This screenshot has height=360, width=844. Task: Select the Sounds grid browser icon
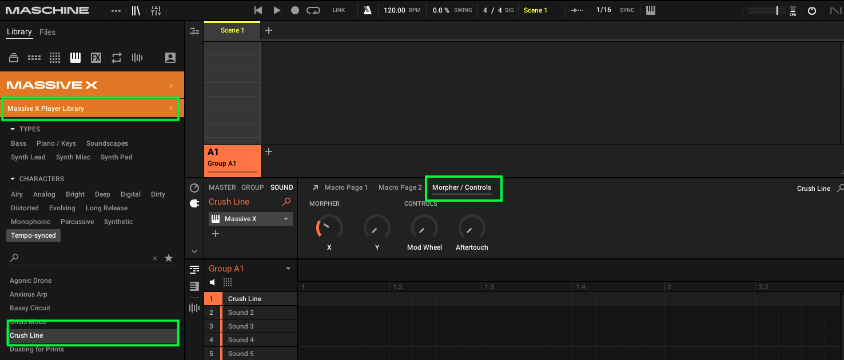(x=55, y=58)
